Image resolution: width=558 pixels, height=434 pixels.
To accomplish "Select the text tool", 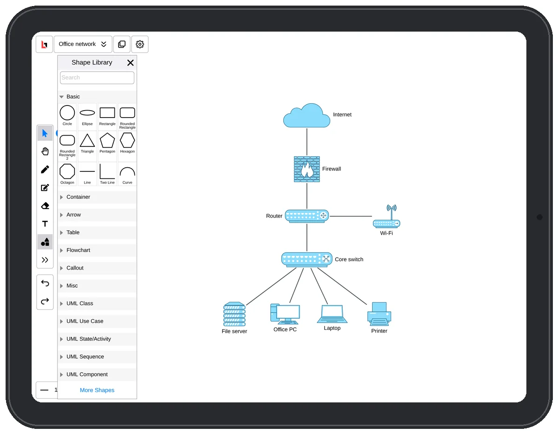I will coord(45,224).
